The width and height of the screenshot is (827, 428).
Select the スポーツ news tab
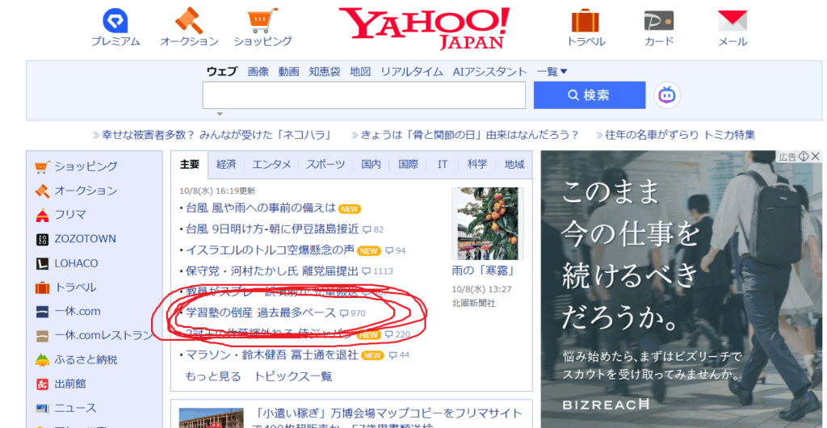coord(325,165)
